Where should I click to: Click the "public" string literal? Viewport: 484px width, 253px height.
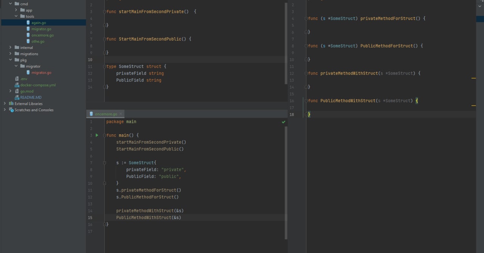tap(169, 176)
